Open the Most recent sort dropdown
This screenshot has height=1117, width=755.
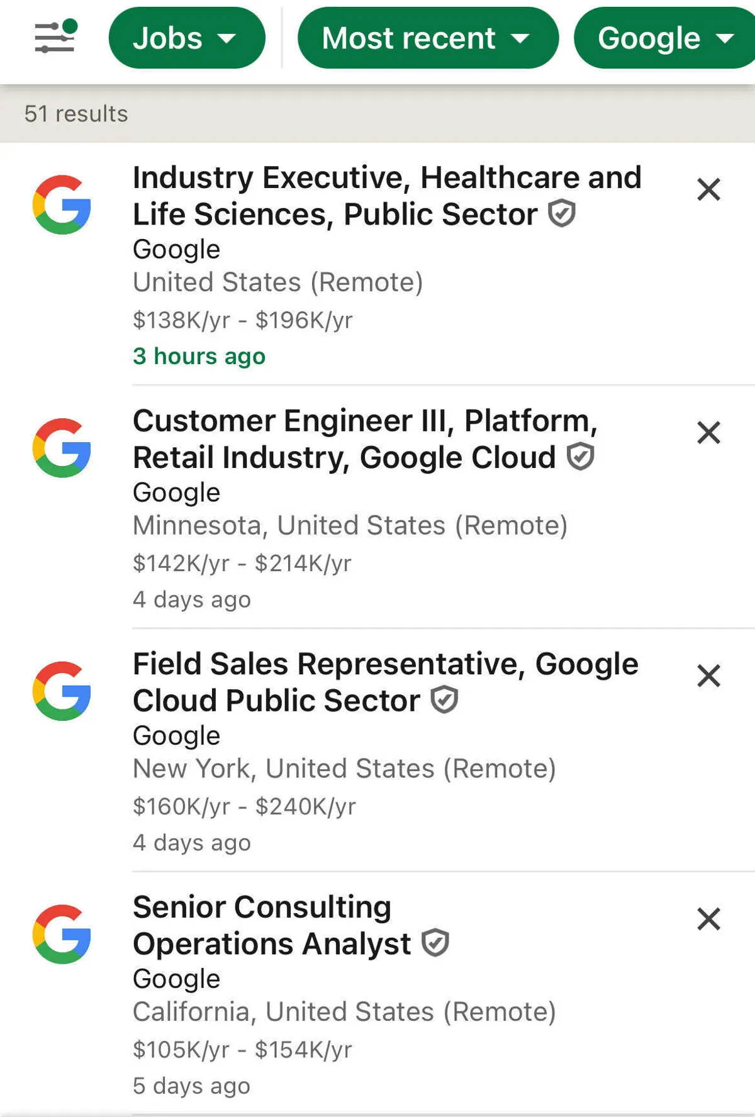427,38
